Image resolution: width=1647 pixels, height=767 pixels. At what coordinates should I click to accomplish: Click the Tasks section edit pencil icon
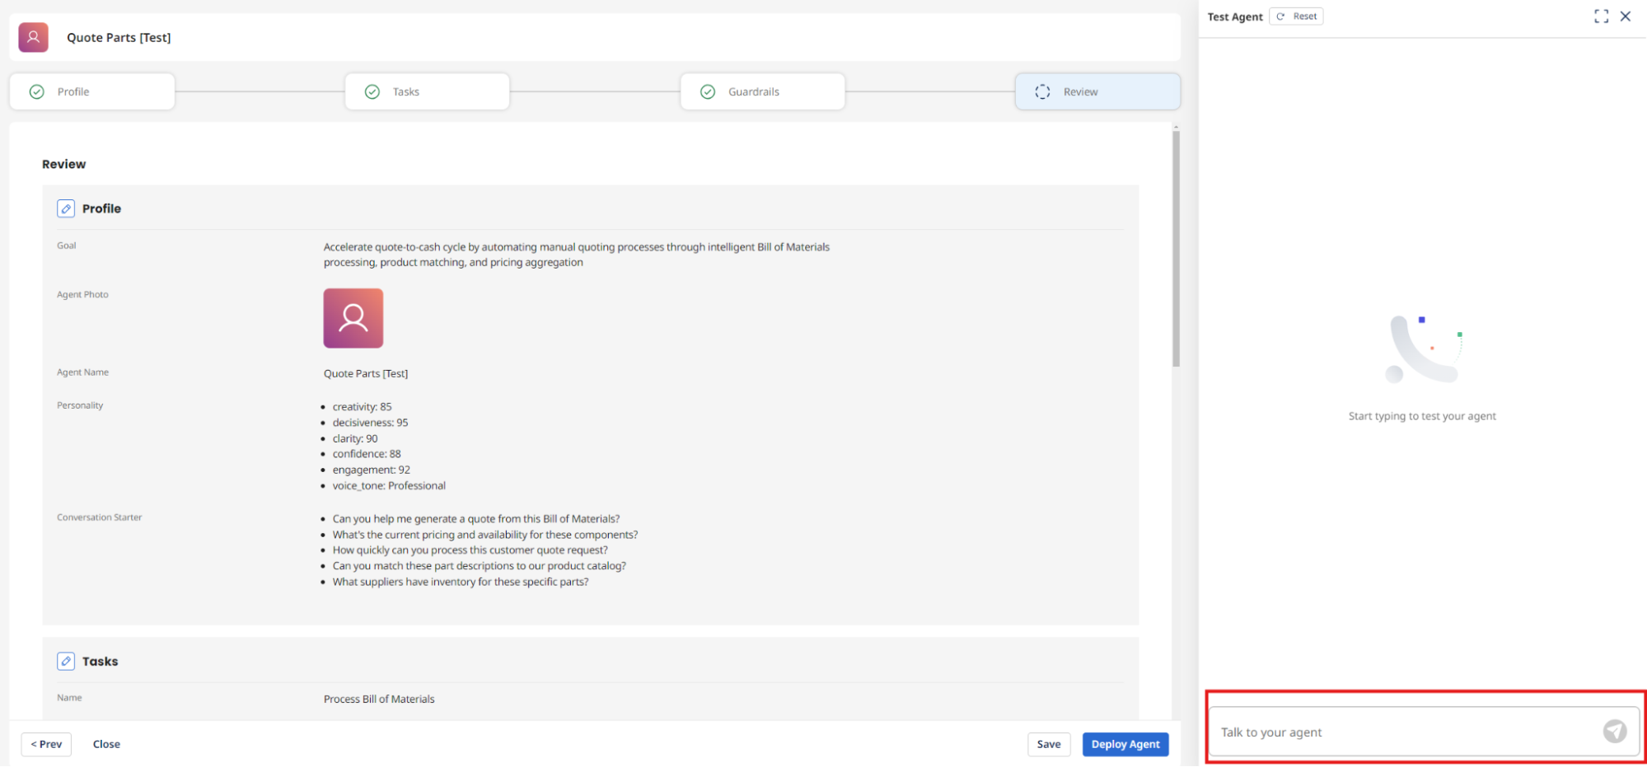66,662
